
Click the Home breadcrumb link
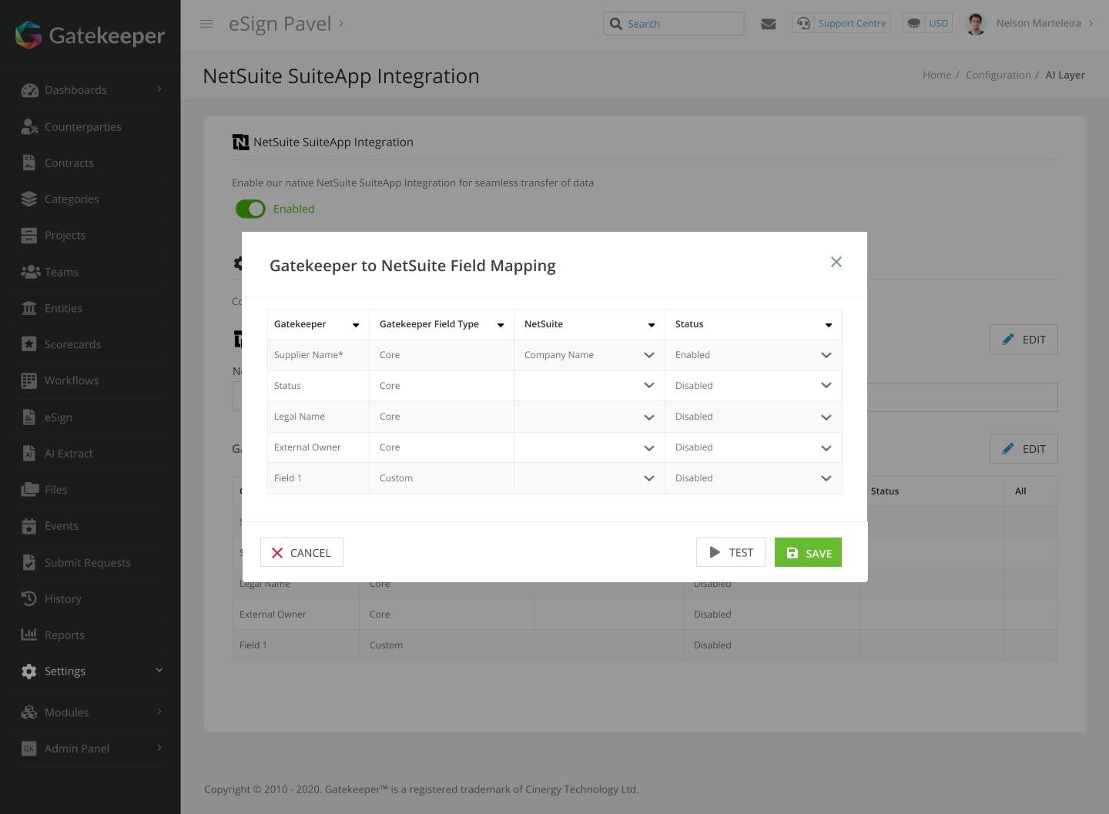pyautogui.click(x=936, y=75)
